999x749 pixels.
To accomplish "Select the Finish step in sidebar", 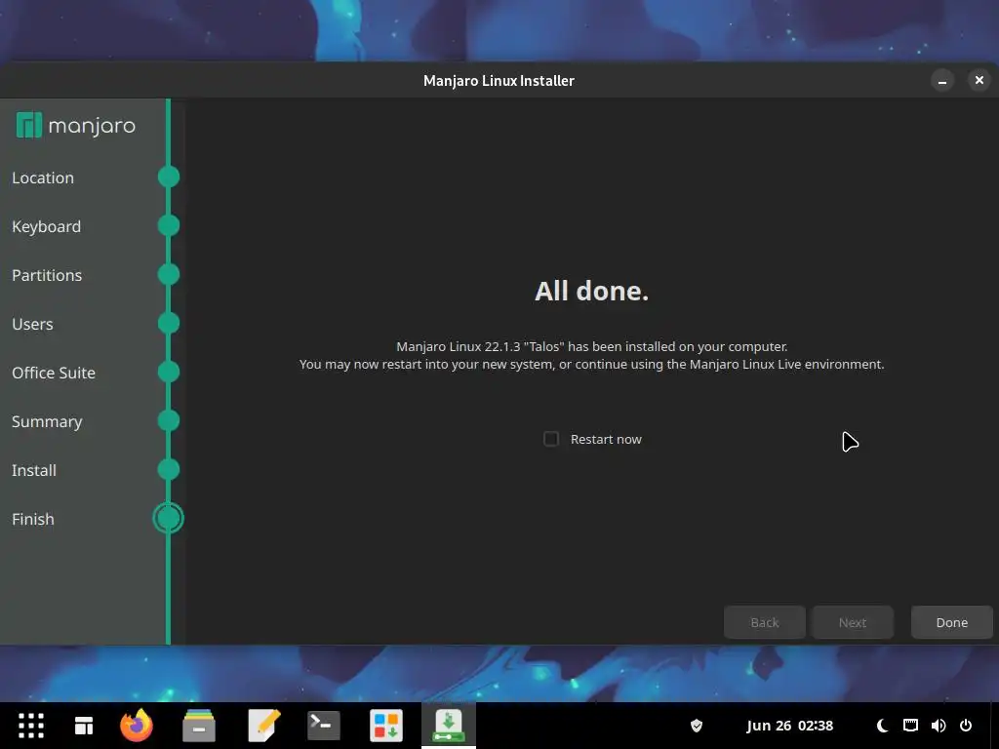I will [32, 519].
